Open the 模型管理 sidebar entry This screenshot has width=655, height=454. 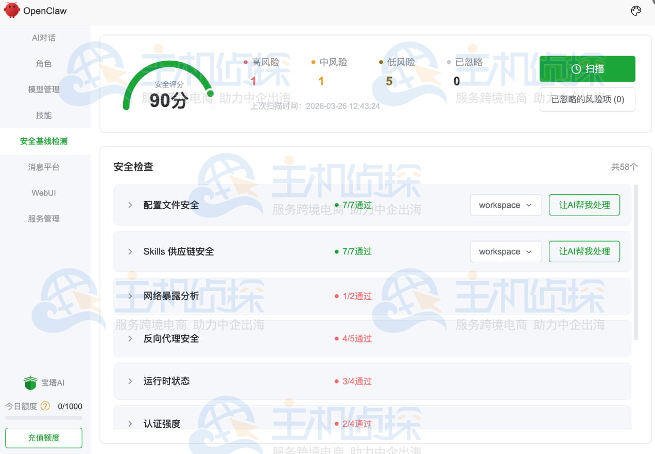click(43, 89)
